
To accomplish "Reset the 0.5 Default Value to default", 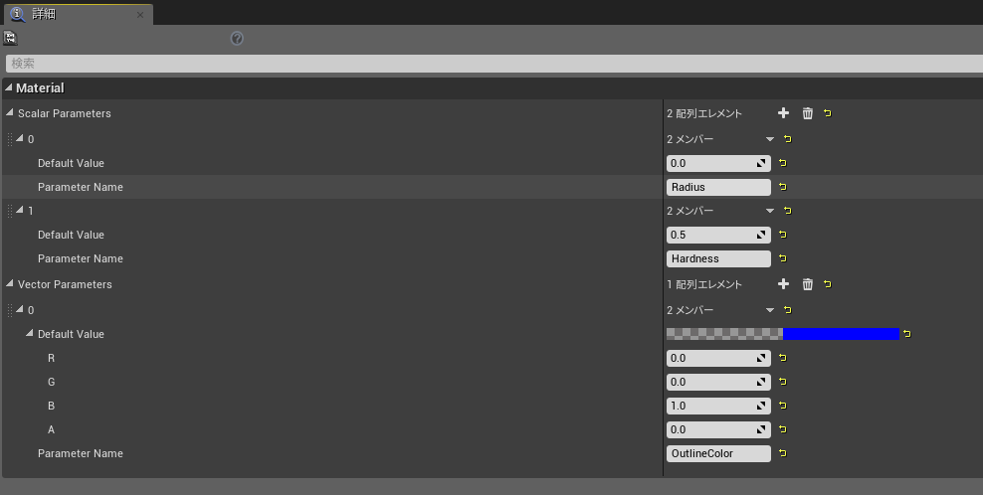I will pos(783,235).
